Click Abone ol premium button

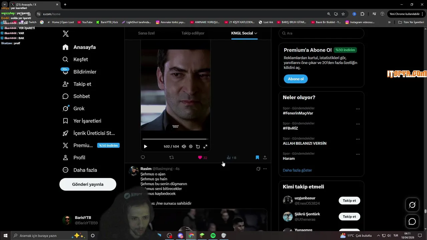click(x=296, y=79)
